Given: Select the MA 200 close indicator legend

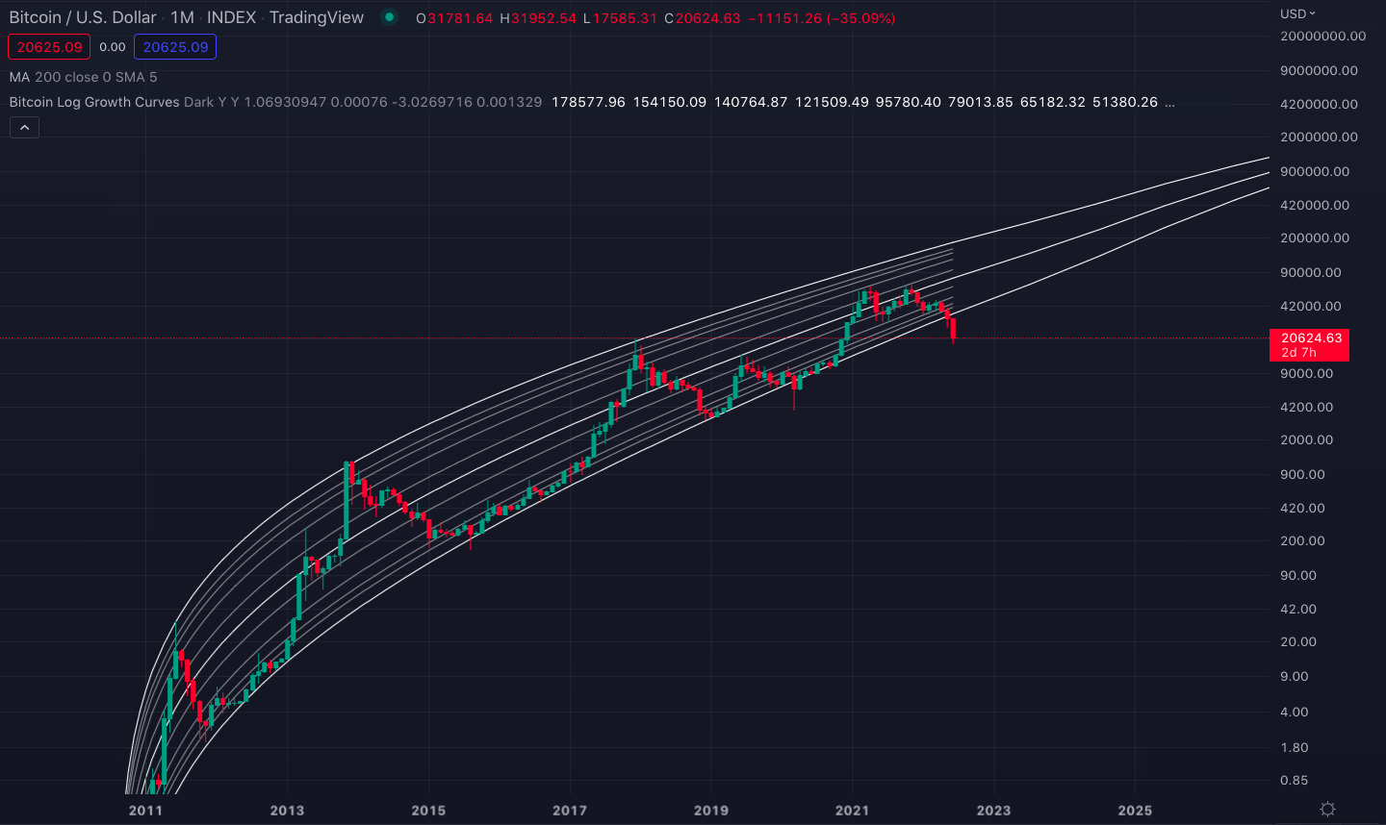Looking at the screenshot, I should click(x=83, y=77).
